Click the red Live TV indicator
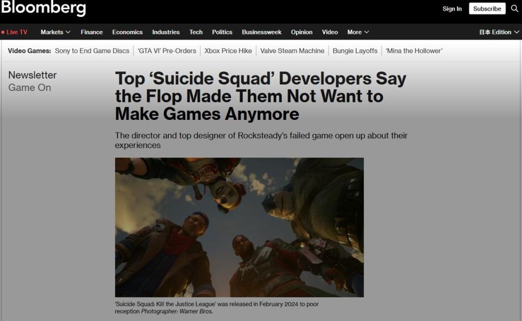 click(14, 32)
